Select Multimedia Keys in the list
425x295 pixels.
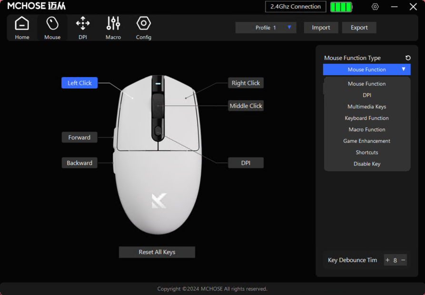[367, 107]
